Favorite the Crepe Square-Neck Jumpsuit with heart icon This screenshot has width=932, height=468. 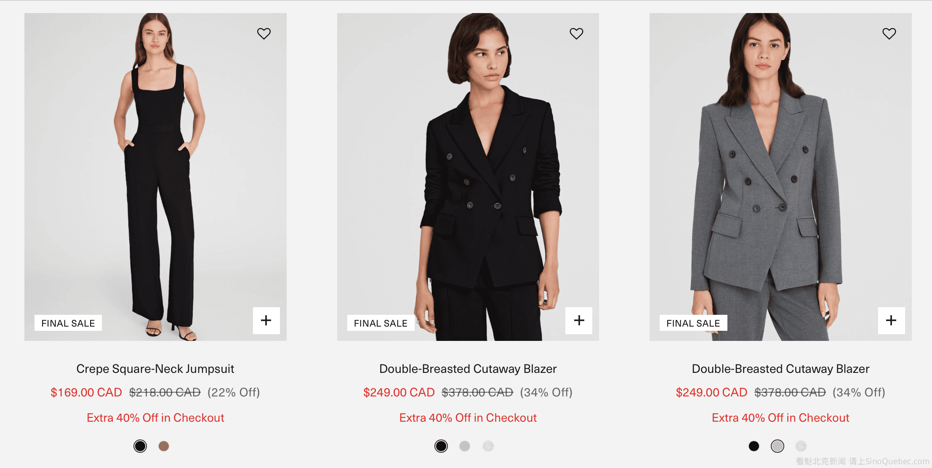click(264, 34)
